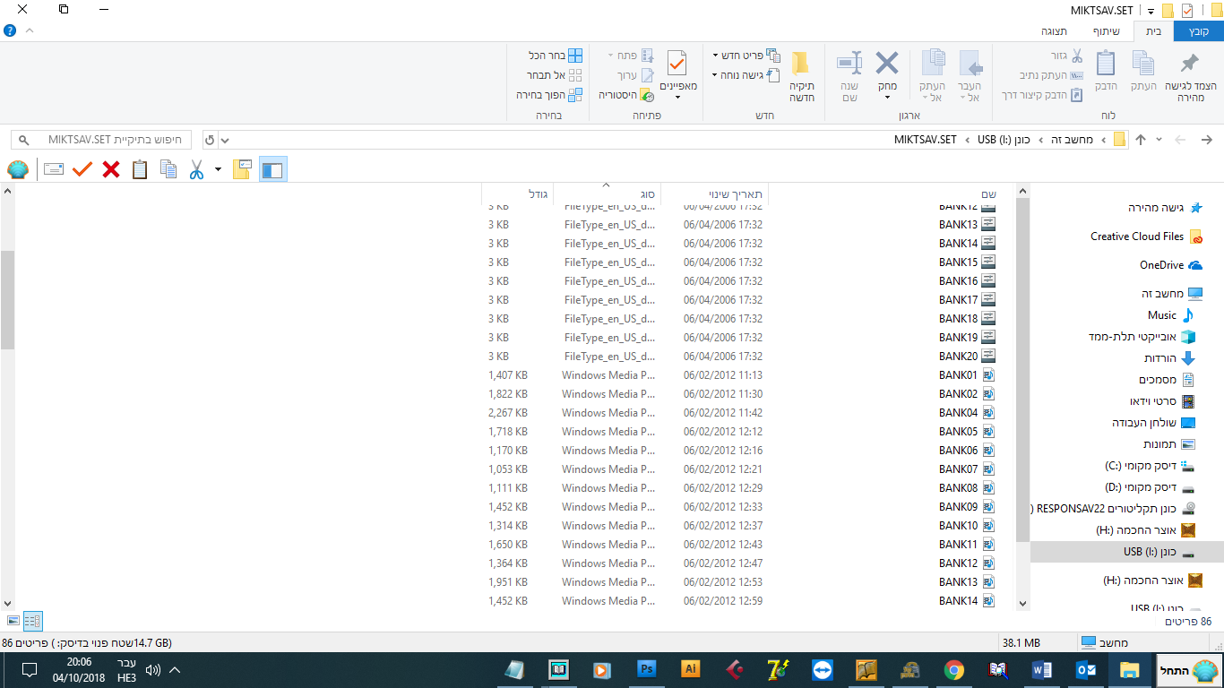The width and height of the screenshot is (1224, 688).
Task: Sort by the תאריך שינוי (Date modified) column
Action: click(x=714, y=193)
